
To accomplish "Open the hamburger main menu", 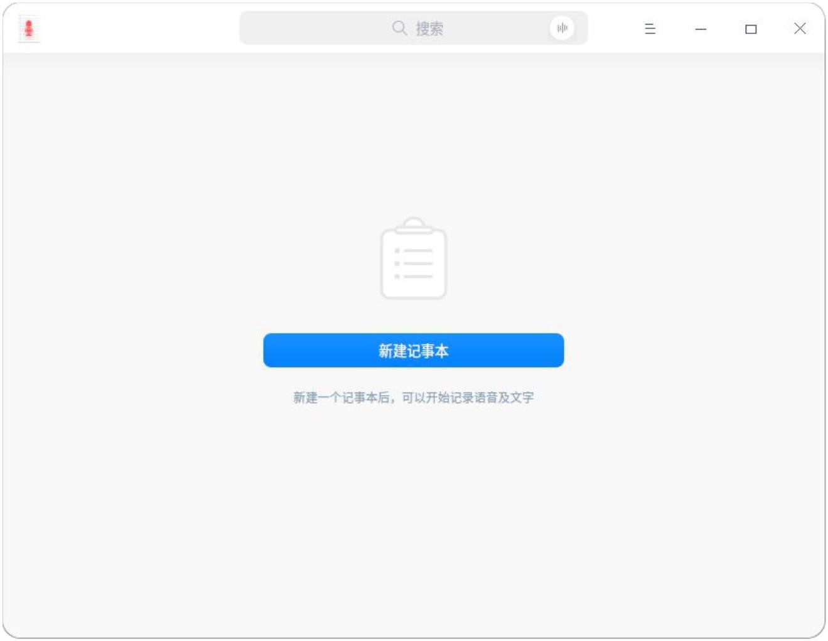I will pyautogui.click(x=650, y=29).
